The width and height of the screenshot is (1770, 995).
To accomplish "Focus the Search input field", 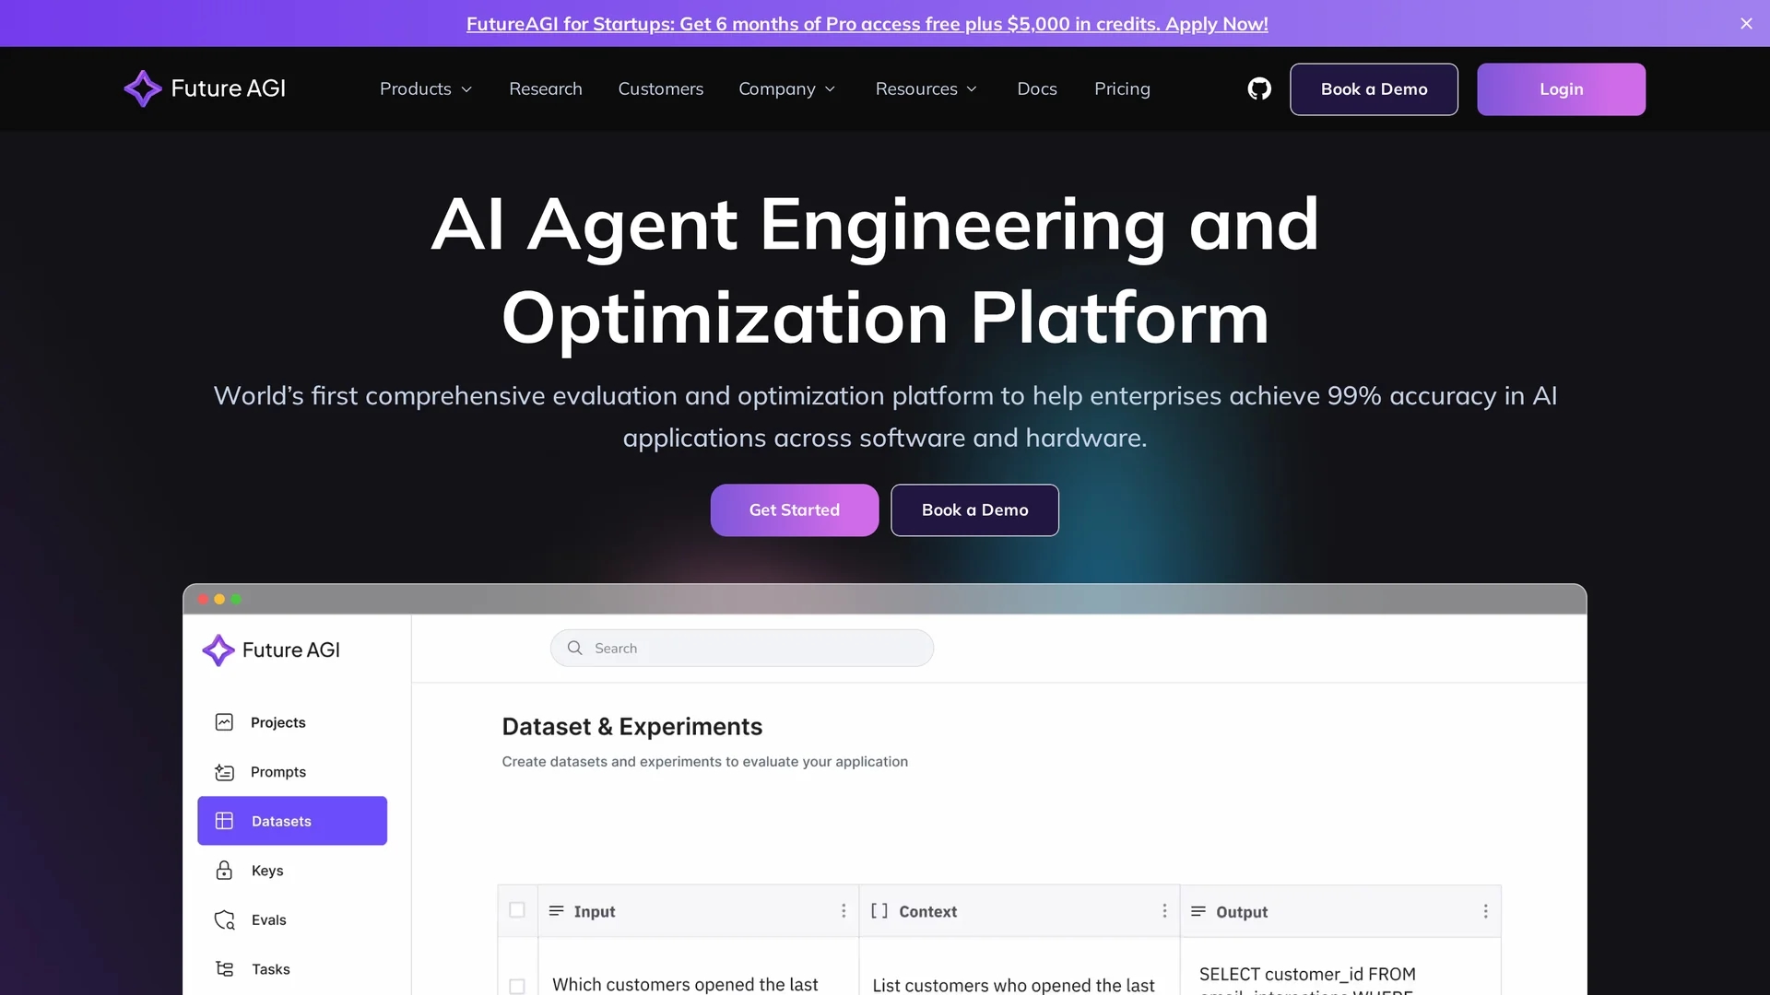I will 742,648.
